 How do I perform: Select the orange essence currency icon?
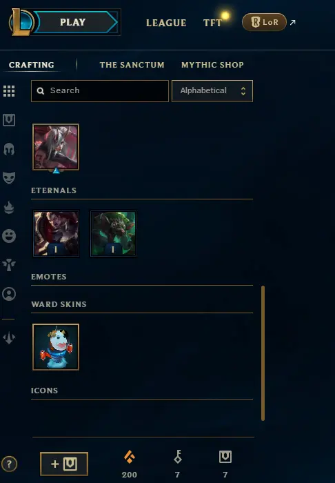129,457
